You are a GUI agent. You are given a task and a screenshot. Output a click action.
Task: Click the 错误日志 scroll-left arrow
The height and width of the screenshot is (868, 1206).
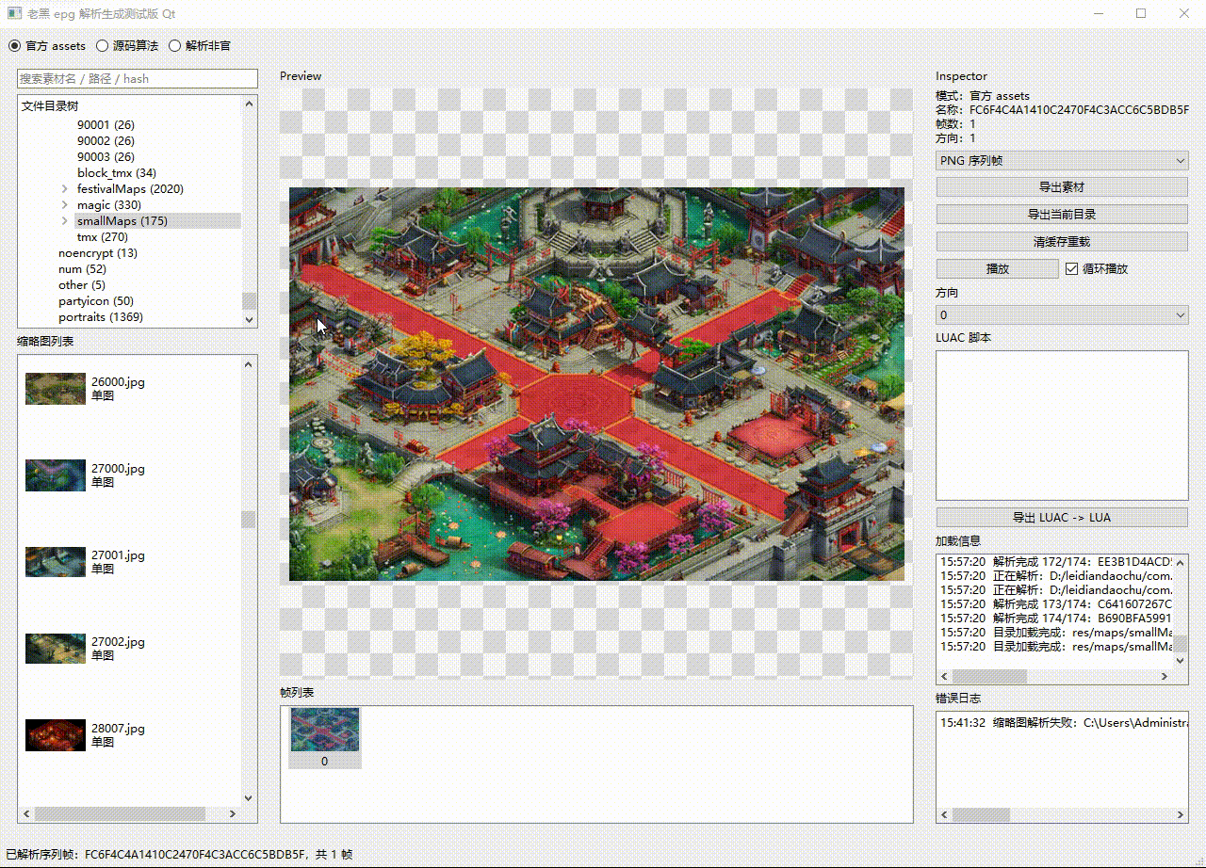click(945, 815)
